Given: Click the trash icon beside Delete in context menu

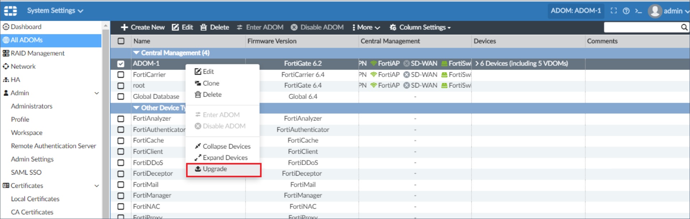Looking at the screenshot, I should click(x=198, y=95).
